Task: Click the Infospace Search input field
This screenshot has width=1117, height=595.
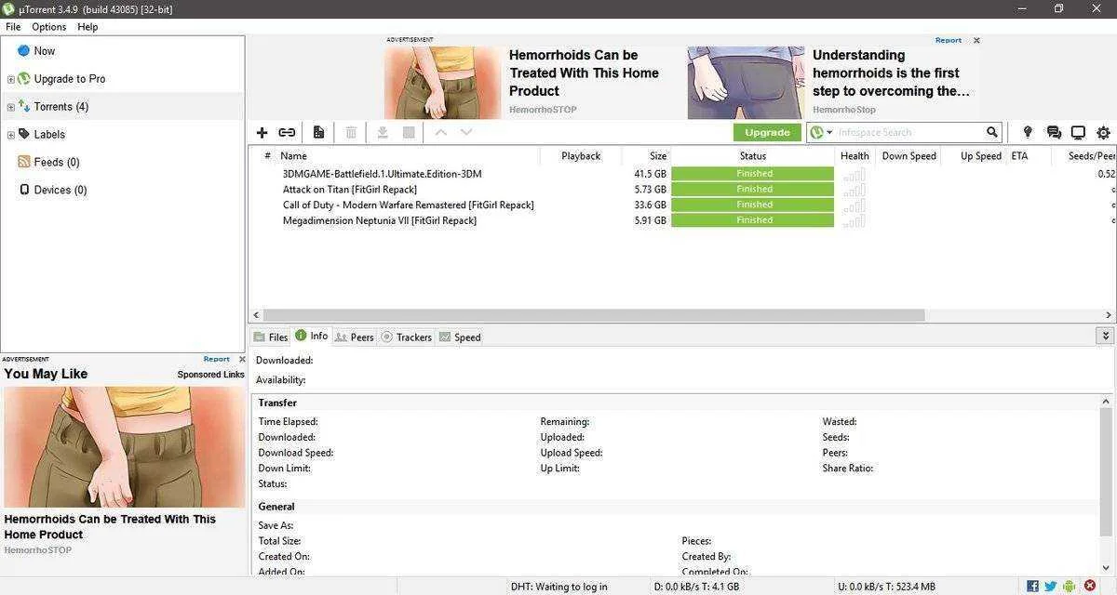Action: click(909, 132)
